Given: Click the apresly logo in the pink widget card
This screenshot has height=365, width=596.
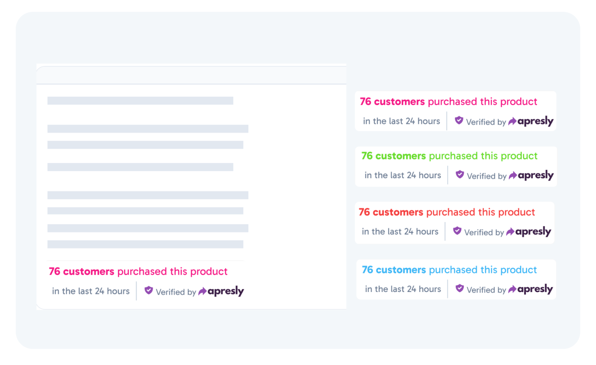Looking at the screenshot, I should click(x=531, y=121).
